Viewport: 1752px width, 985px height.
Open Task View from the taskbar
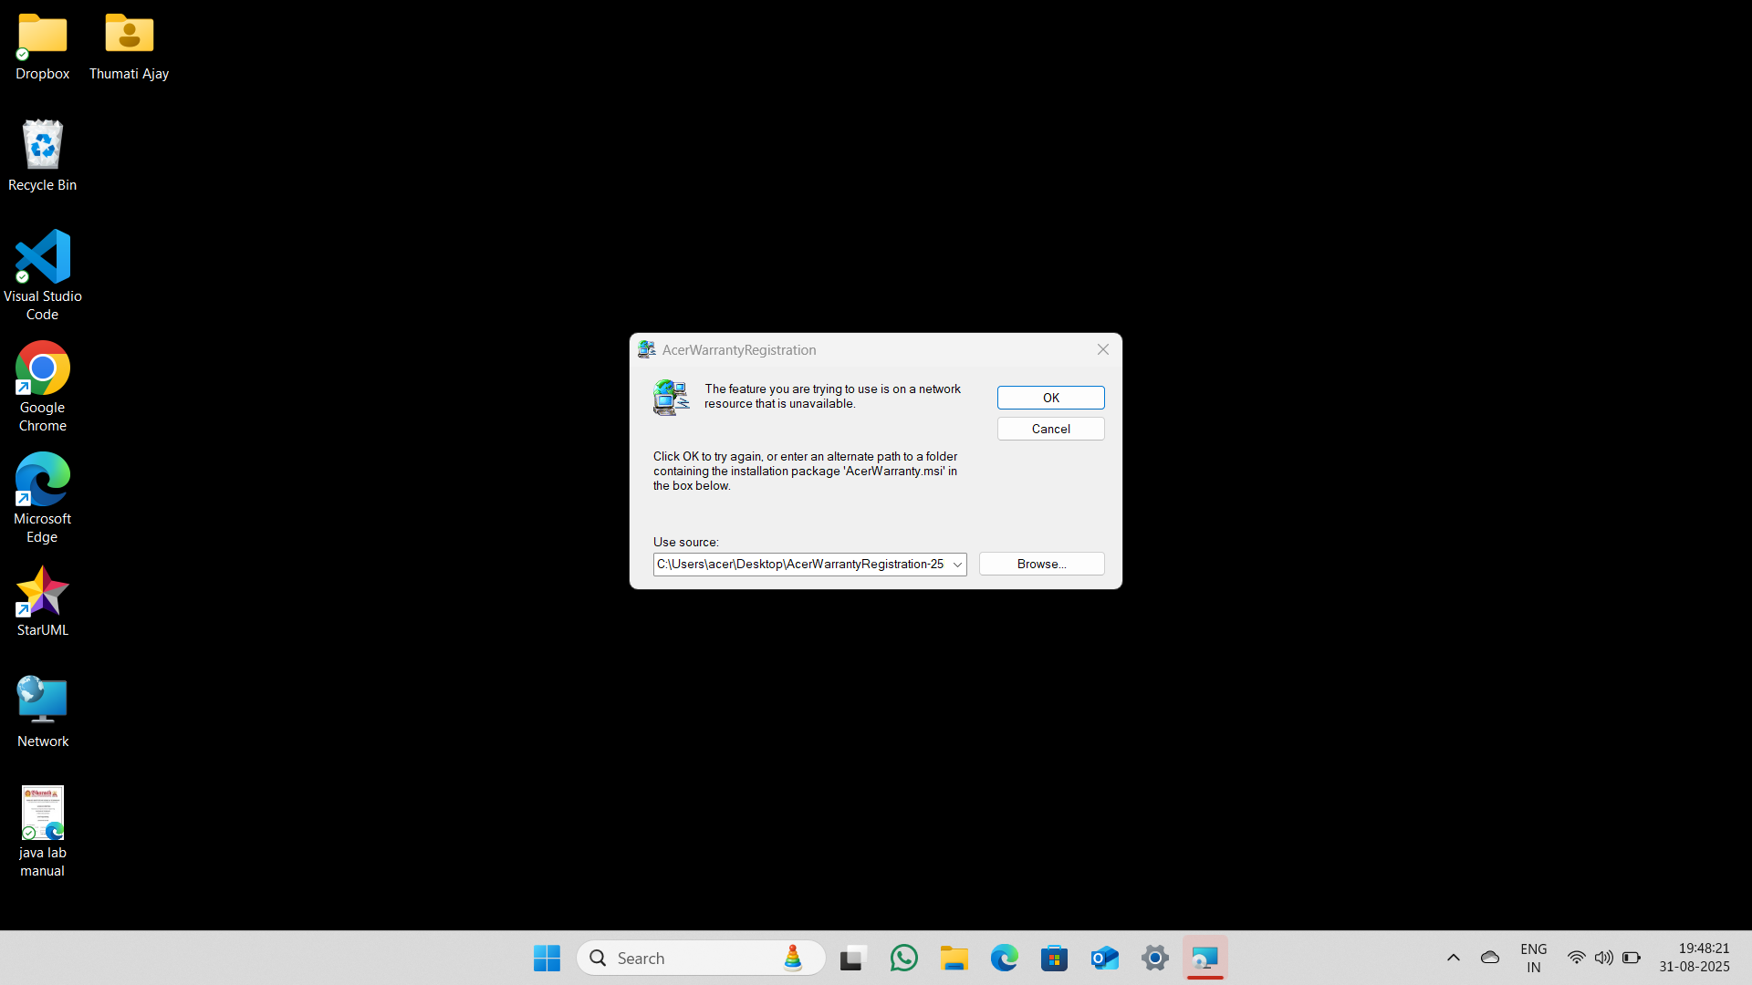[851, 958]
